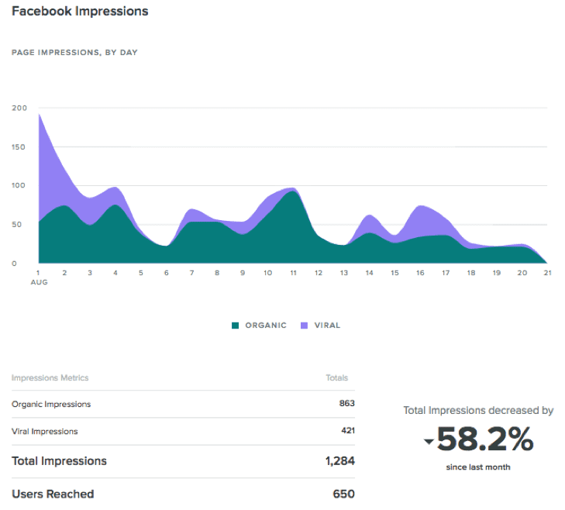This screenshot has width=565, height=510.
Task: Click the downward triangle beside 58.2%
Action: click(429, 443)
